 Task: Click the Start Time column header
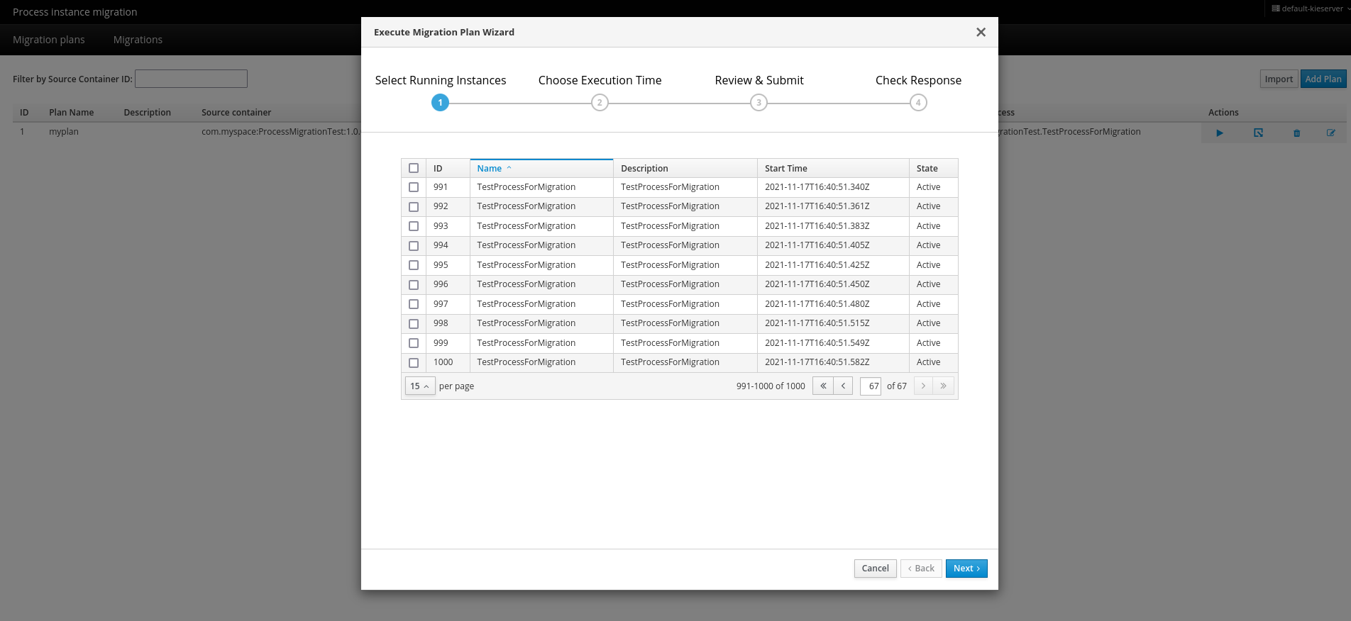pos(833,168)
